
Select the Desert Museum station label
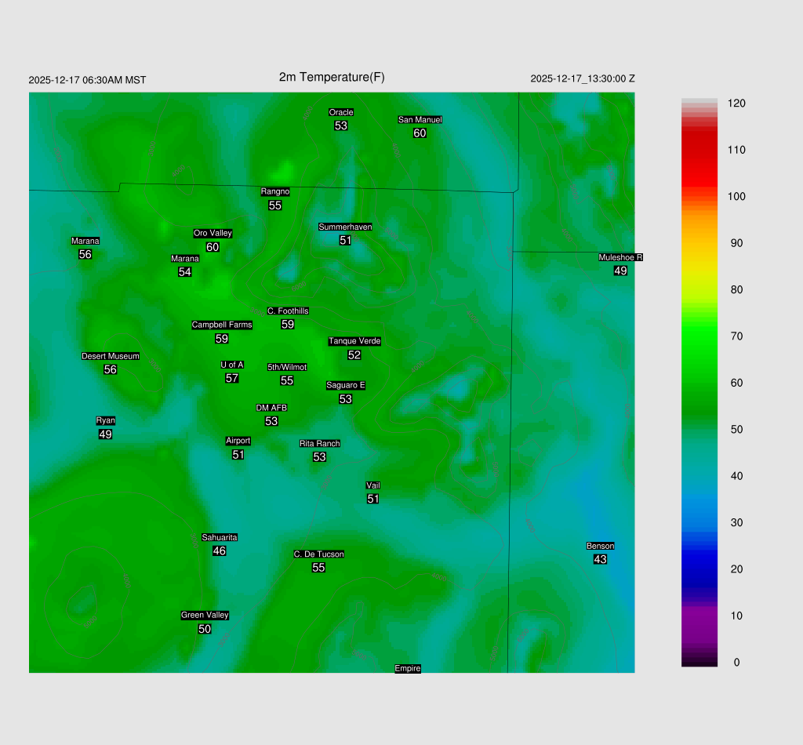click(111, 356)
